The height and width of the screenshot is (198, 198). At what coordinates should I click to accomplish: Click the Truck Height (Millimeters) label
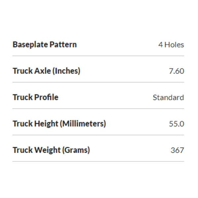(59, 124)
